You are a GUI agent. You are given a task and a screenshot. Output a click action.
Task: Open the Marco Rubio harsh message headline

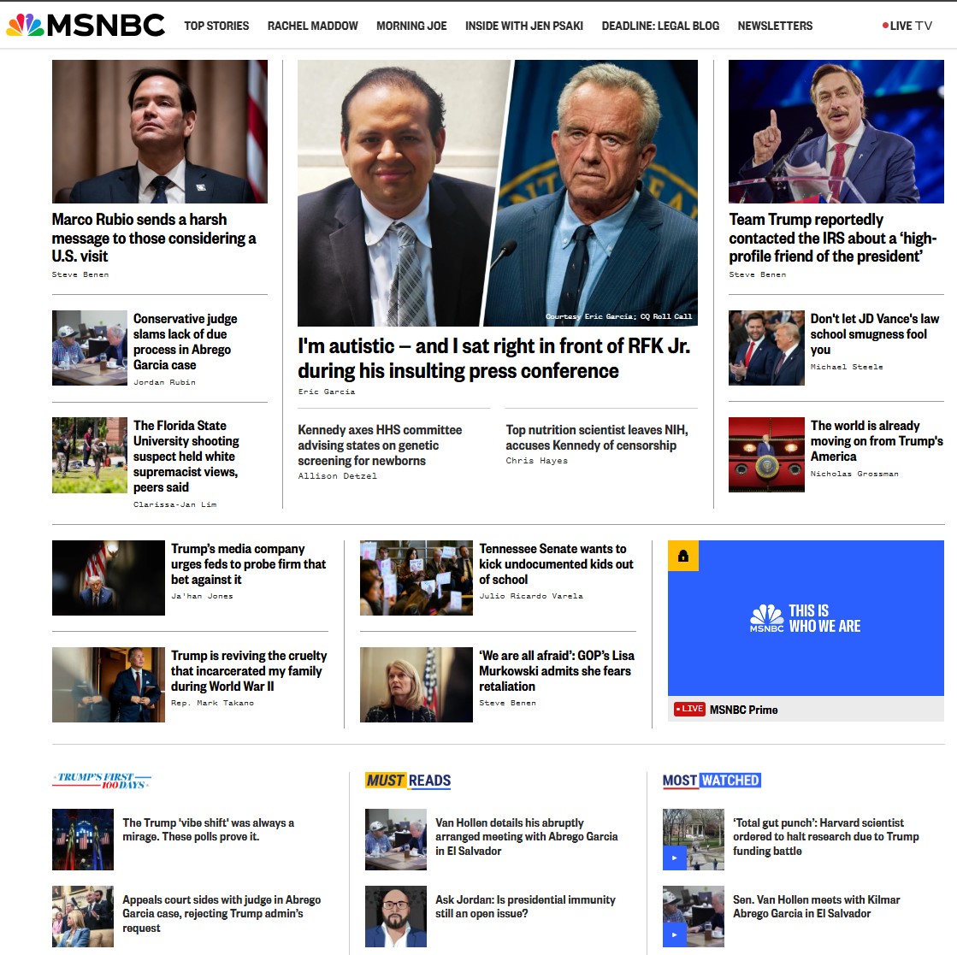click(154, 238)
